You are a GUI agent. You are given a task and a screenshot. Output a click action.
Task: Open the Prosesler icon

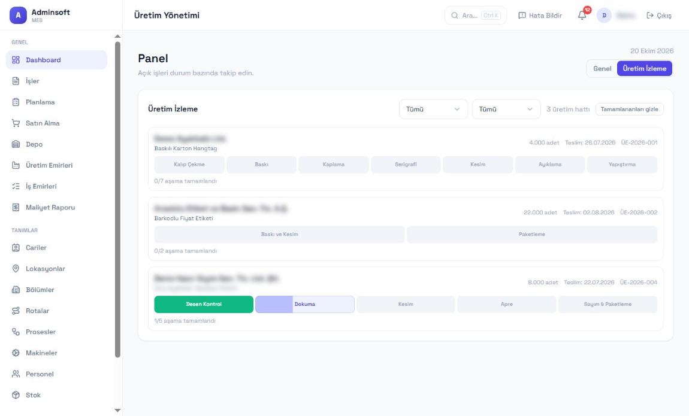(16, 332)
